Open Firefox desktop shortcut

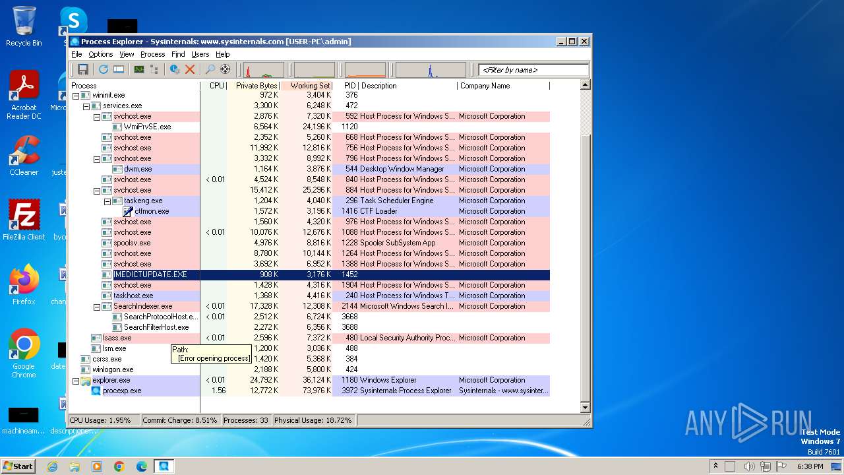[x=24, y=285]
